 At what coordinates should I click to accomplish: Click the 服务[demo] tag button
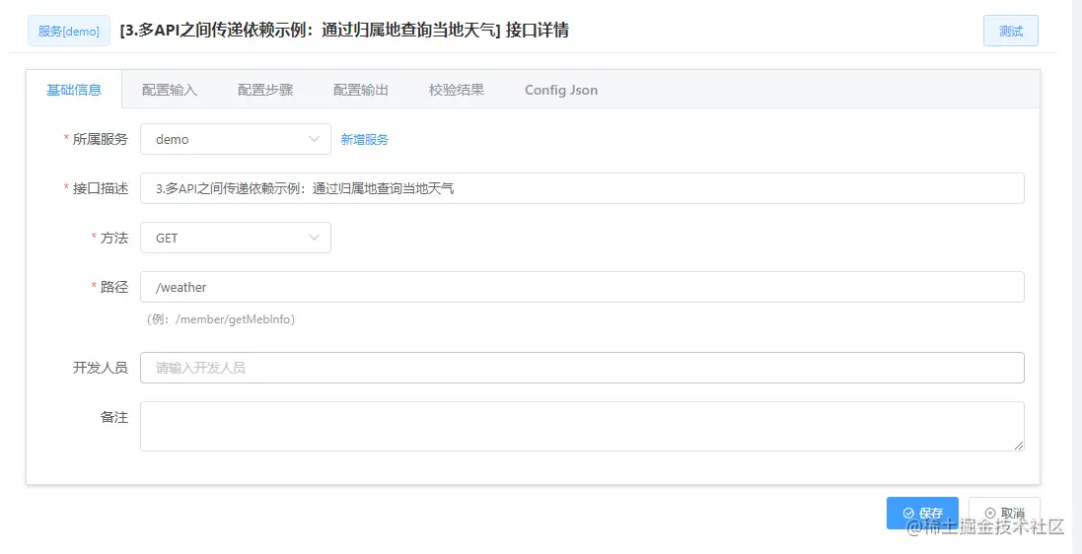pos(68,31)
